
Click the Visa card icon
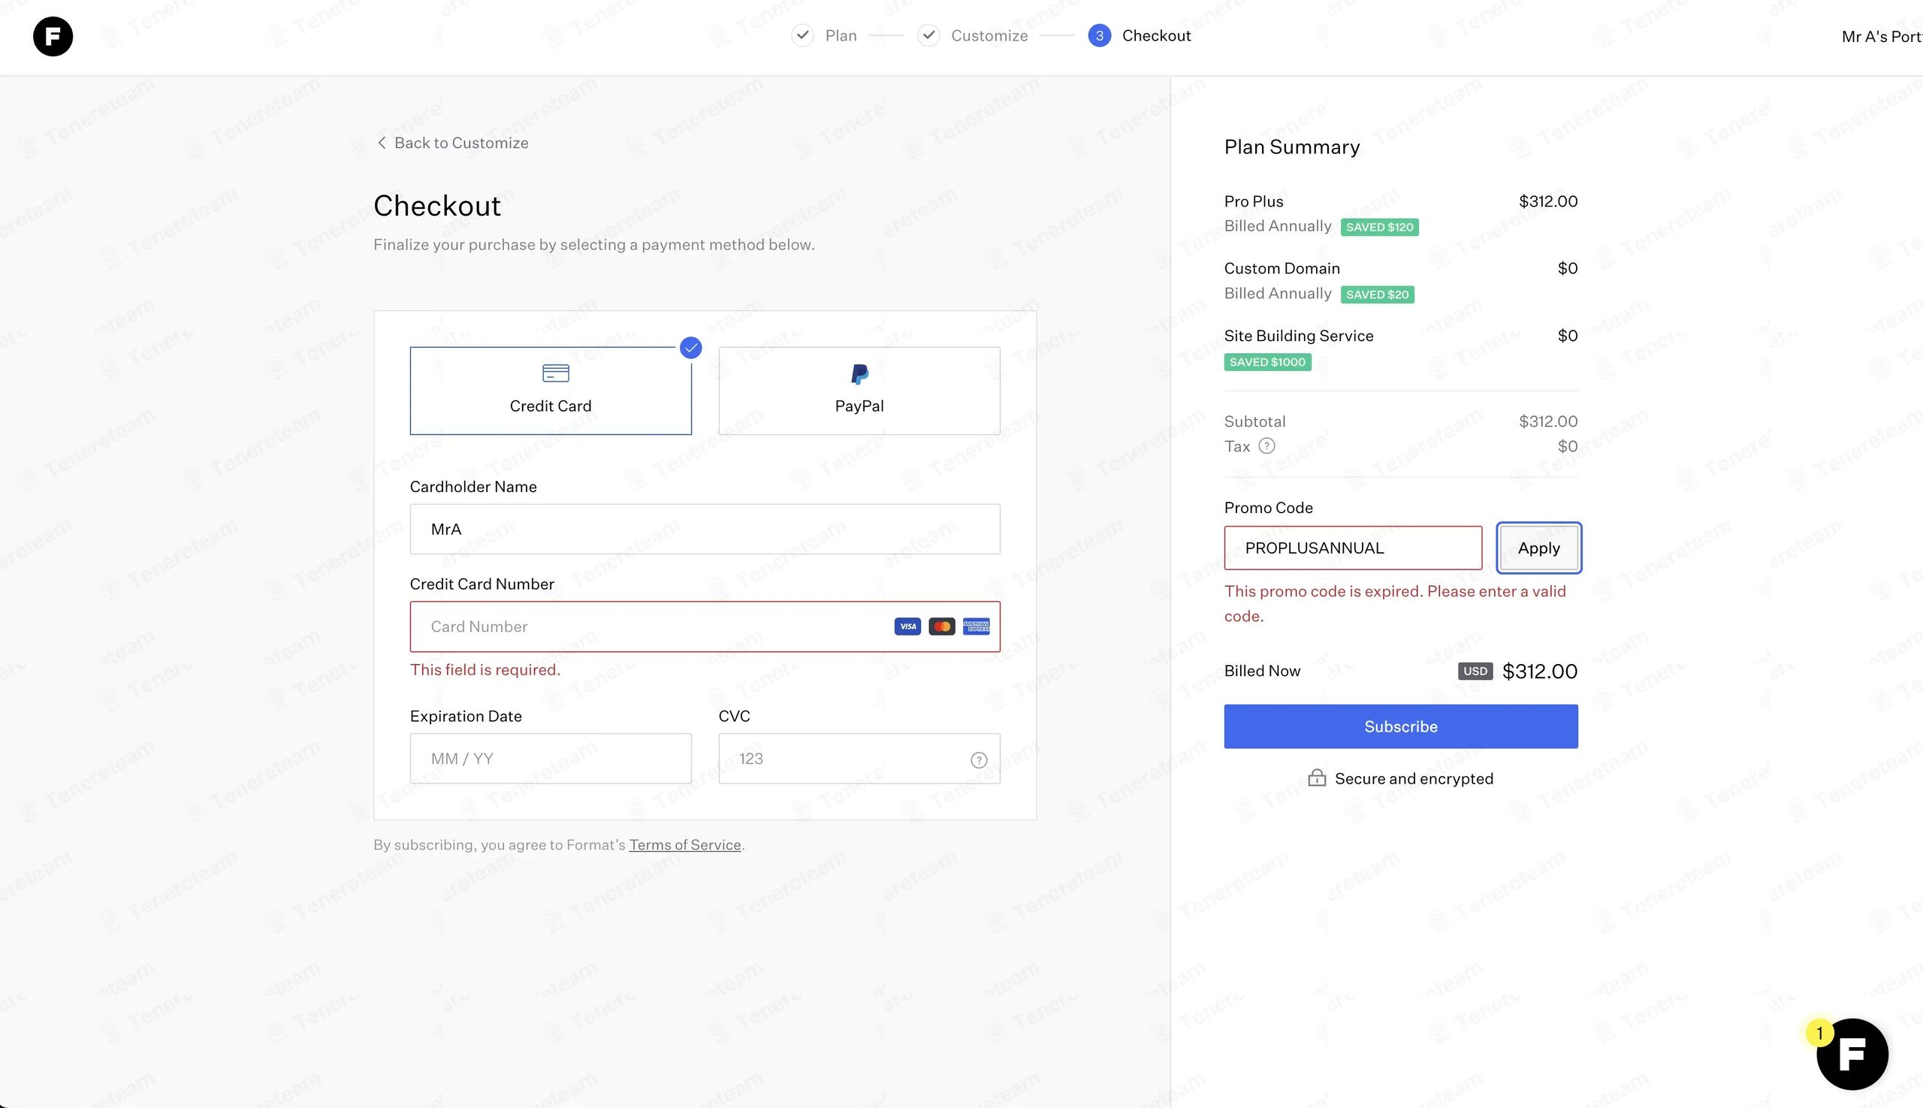coord(907,626)
